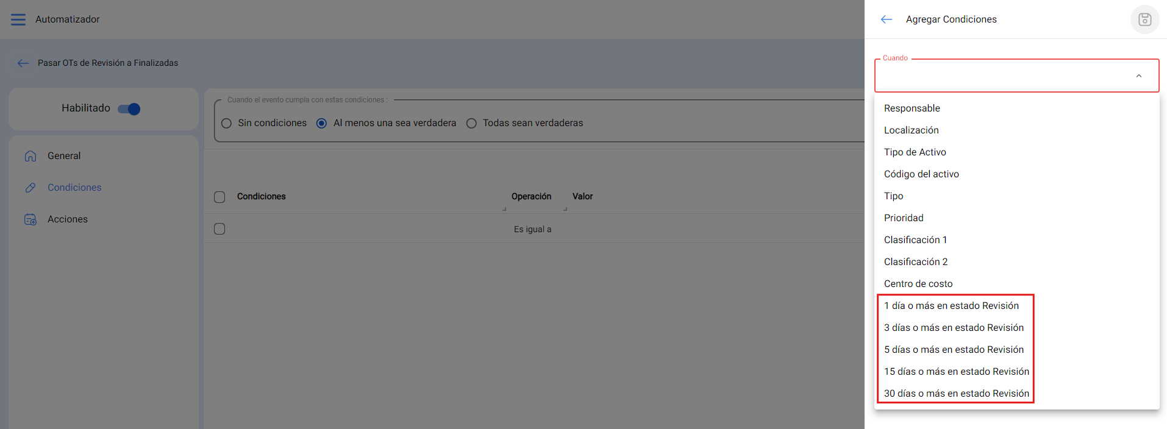The image size is (1167, 429).
Task: Click the Condiciones pencil icon
Action: tap(30, 188)
